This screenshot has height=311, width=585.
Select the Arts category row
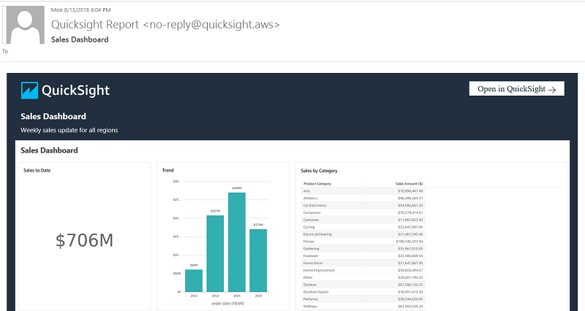point(363,191)
